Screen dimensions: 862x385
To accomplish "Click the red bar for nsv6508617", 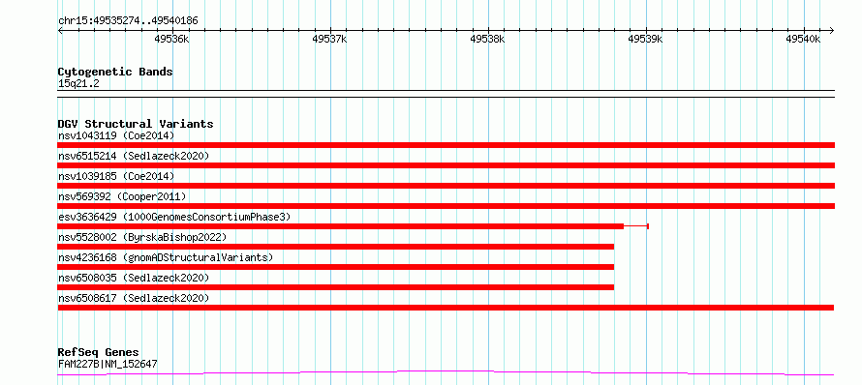I will [x=446, y=308].
